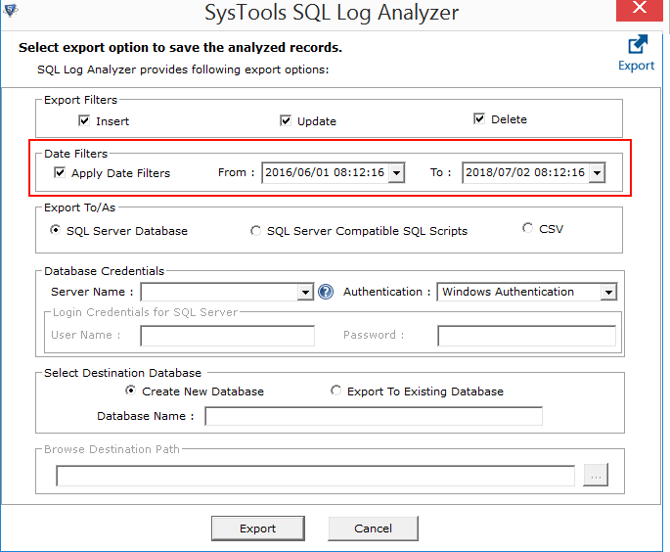Expand the Server Name dropdown list
This screenshot has height=552, width=670.
(x=305, y=293)
